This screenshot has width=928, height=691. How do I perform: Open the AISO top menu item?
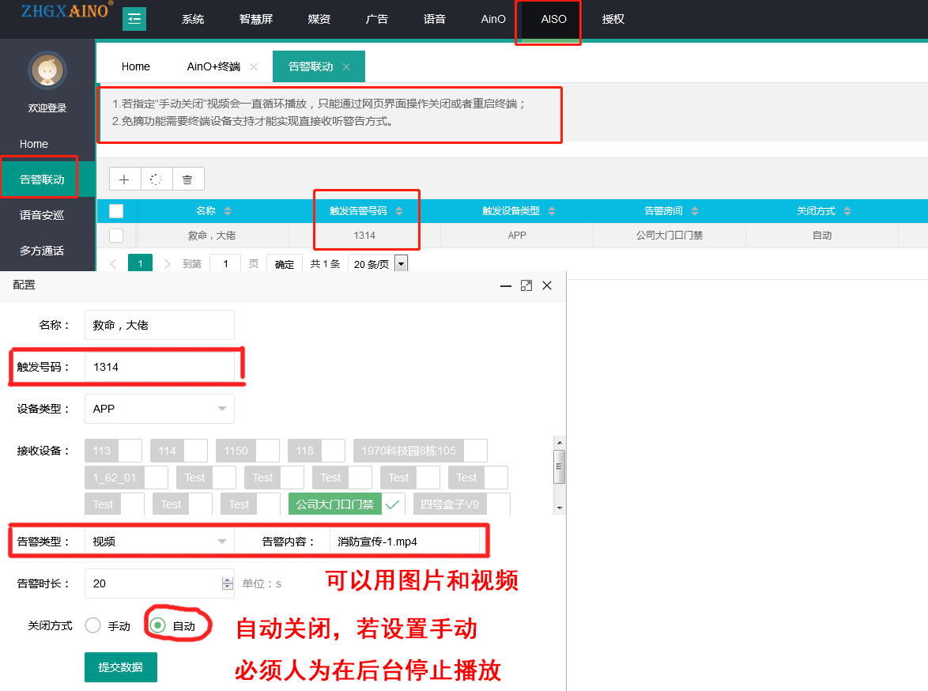point(553,19)
